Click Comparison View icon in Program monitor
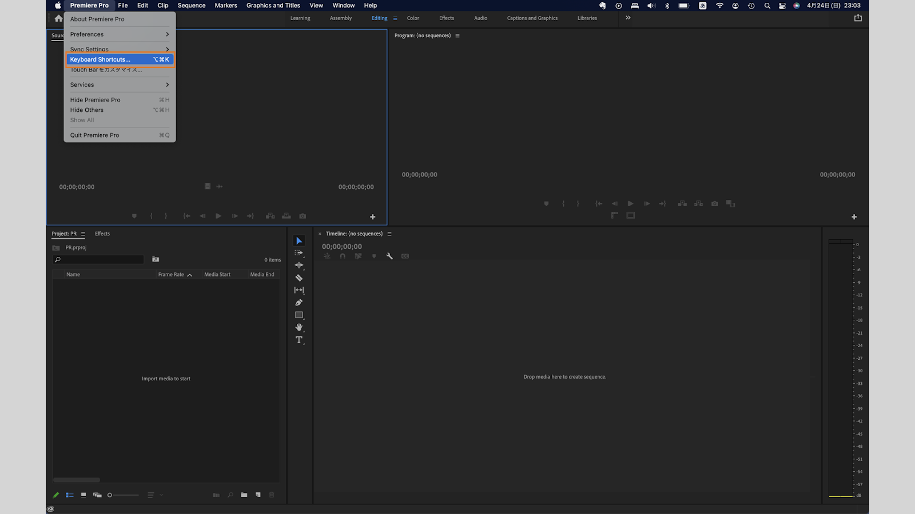Image resolution: width=915 pixels, height=514 pixels. [x=731, y=204]
